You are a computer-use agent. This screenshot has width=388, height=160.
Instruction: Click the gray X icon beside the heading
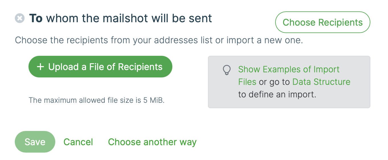coord(20,19)
